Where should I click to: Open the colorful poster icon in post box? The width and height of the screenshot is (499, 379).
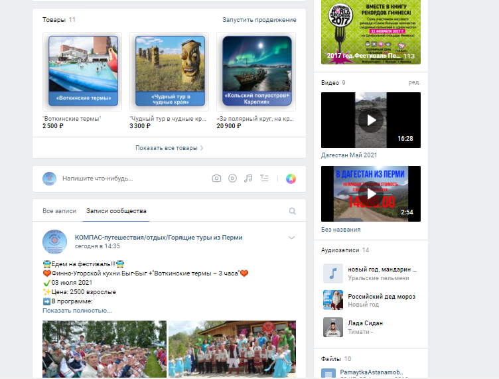291,179
